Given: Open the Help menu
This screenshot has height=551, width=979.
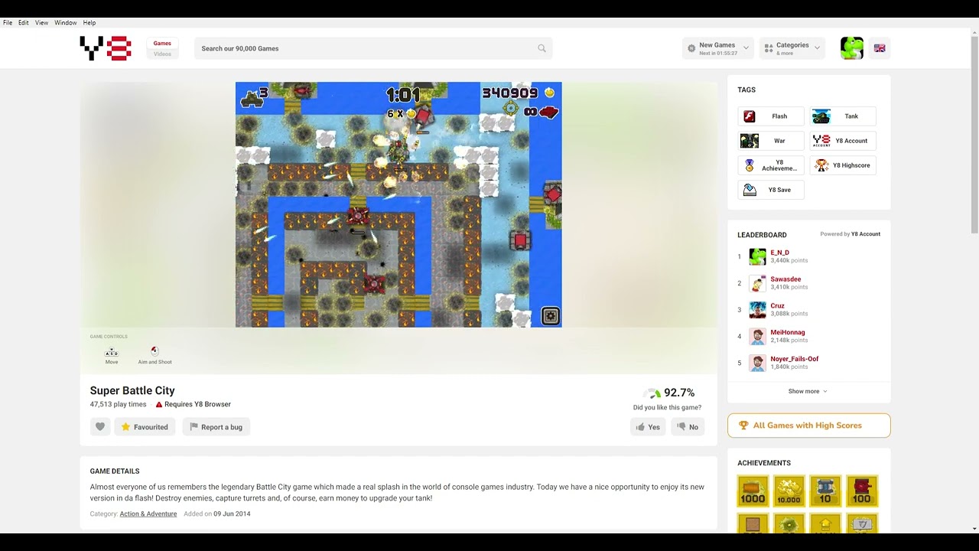Looking at the screenshot, I should 89,23.
